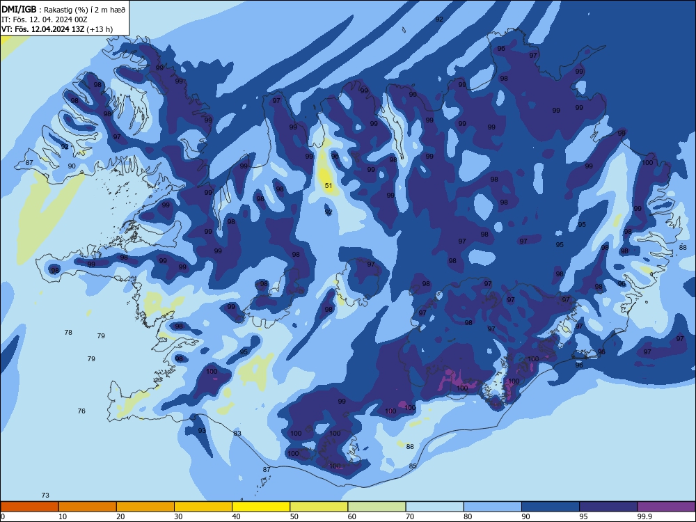Click the orange 10–20 legend swatch

click(x=88, y=507)
